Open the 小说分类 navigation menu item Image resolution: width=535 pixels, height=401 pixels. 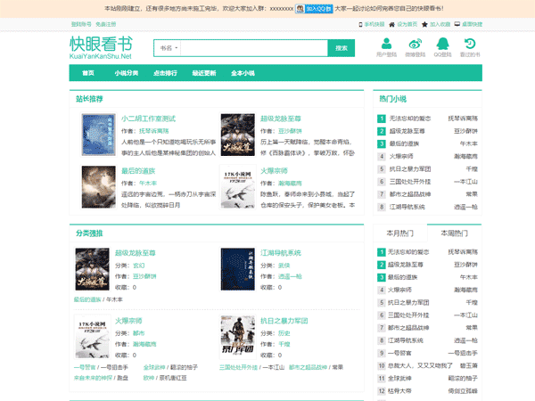coord(127,72)
